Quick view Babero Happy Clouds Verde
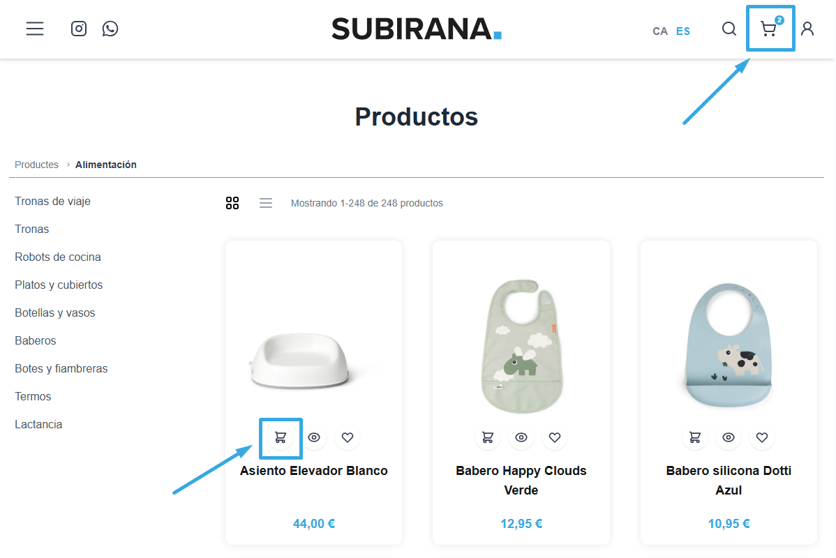 point(521,437)
